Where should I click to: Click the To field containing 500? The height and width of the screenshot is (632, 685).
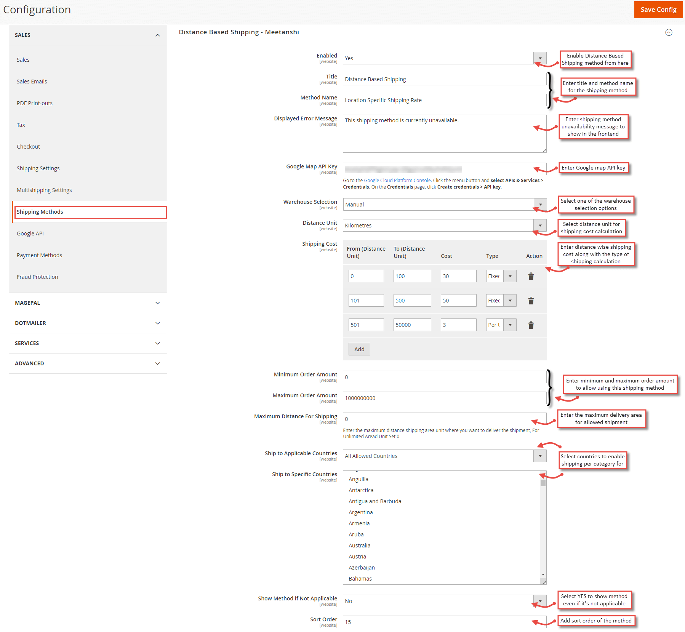[x=412, y=301]
